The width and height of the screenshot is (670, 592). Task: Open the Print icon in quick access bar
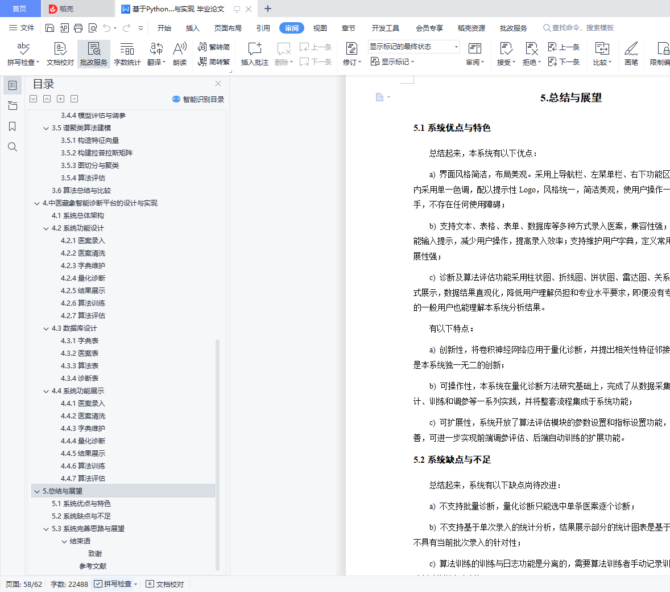tap(78, 28)
